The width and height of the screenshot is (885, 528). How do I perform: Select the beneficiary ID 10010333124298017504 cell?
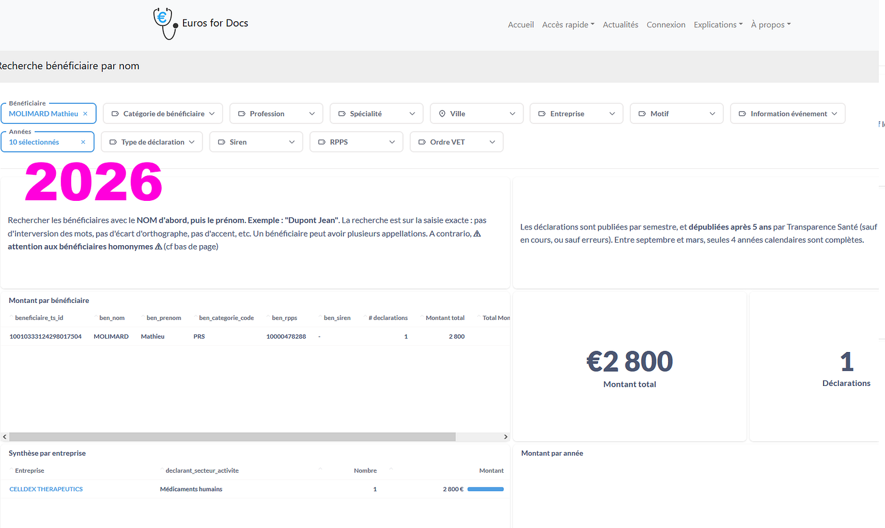(46, 336)
